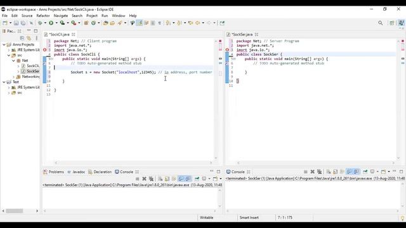Collapse the Anns Projects tree node
406x228 pixels.
(4, 45)
